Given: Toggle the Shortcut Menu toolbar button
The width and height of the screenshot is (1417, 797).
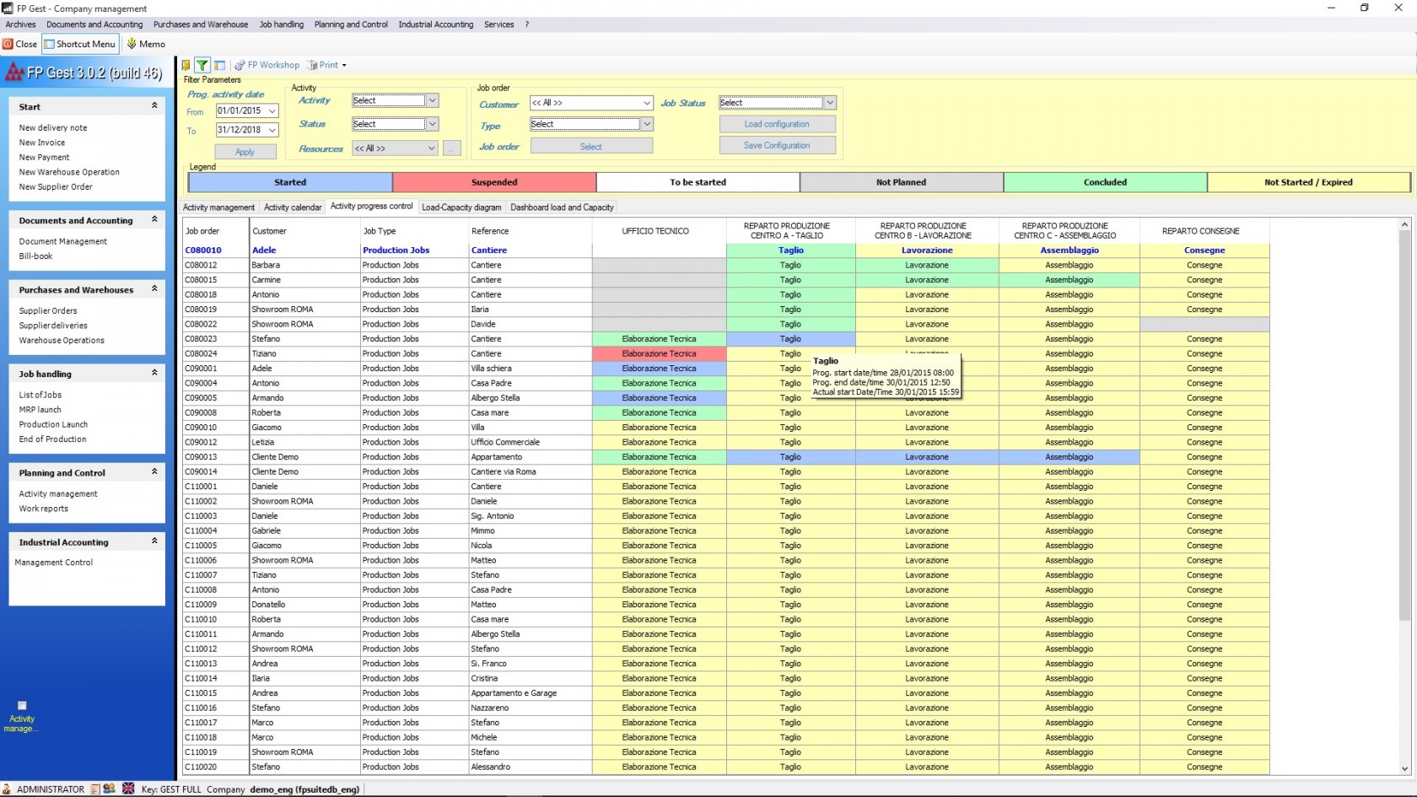Looking at the screenshot, I should pos(79,44).
